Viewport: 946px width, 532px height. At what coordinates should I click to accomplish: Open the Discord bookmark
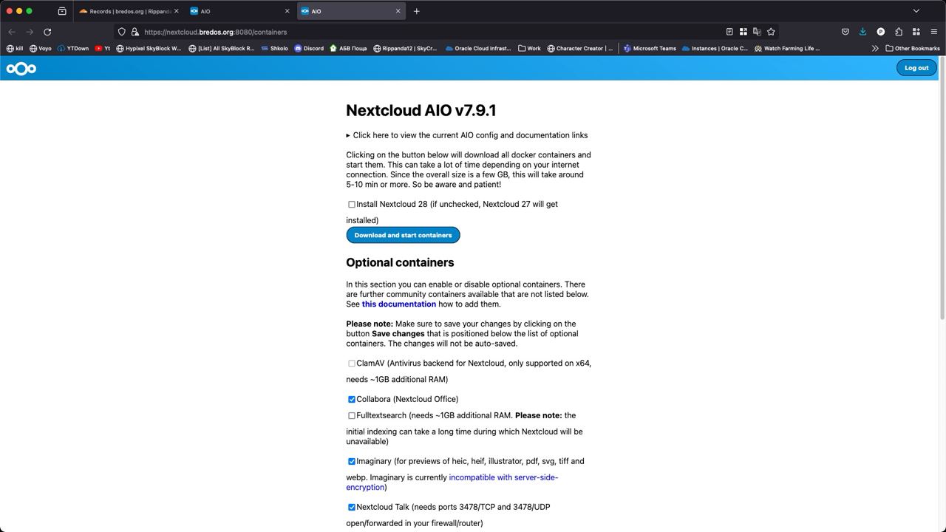pos(309,49)
